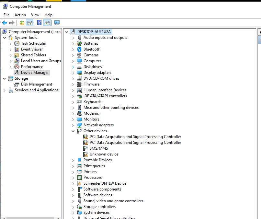The width and height of the screenshot is (261, 219).
Task: Click the Keyboards category icon
Action: tap(79, 102)
